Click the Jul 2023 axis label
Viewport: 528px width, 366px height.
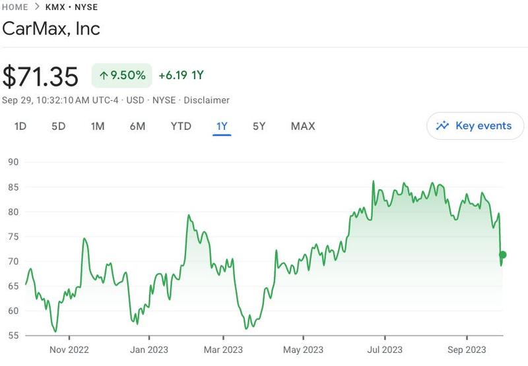385,350
